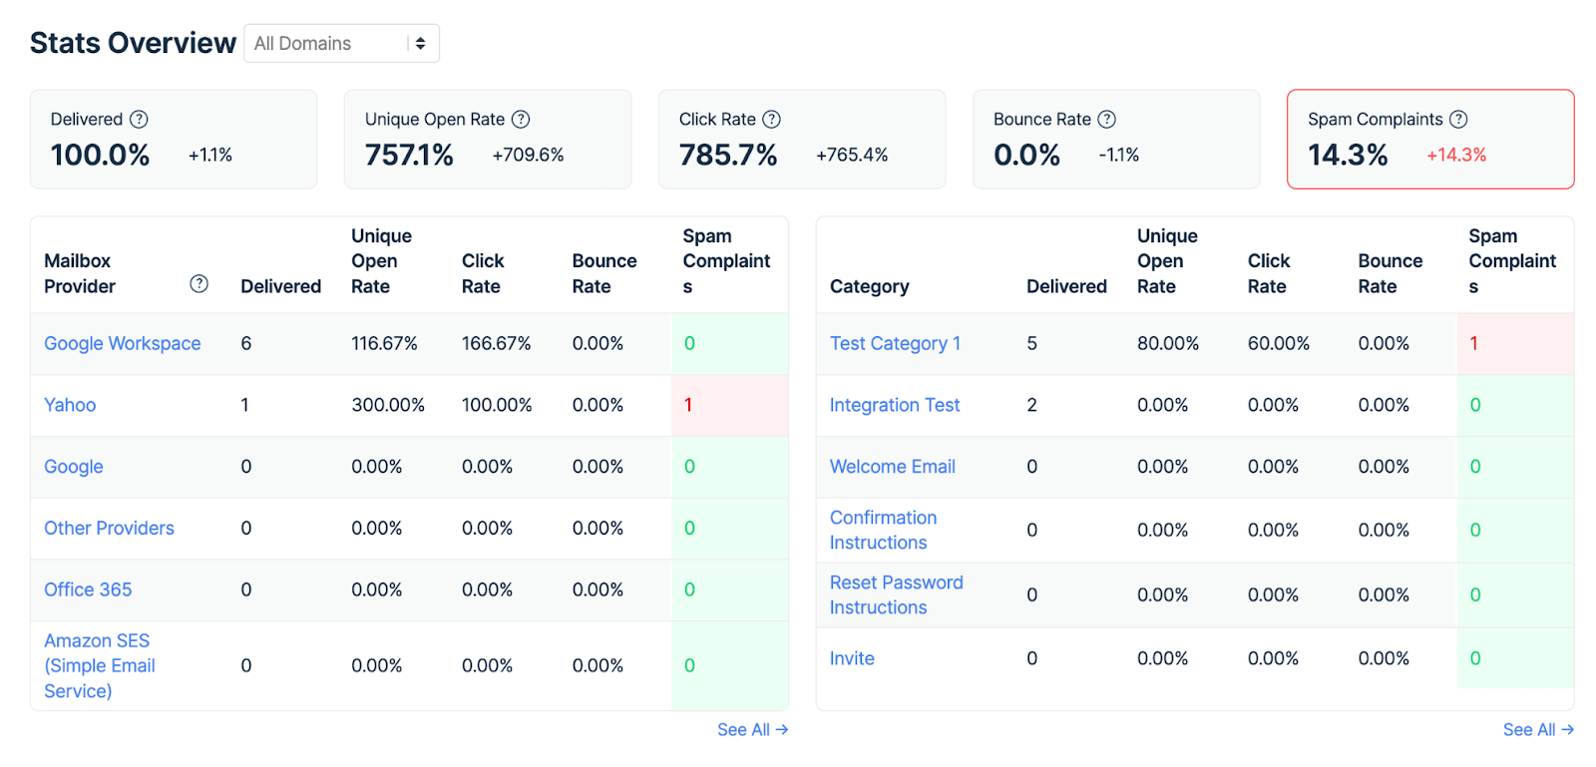
Task: Click the Invite category link
Action: (852, 658)
